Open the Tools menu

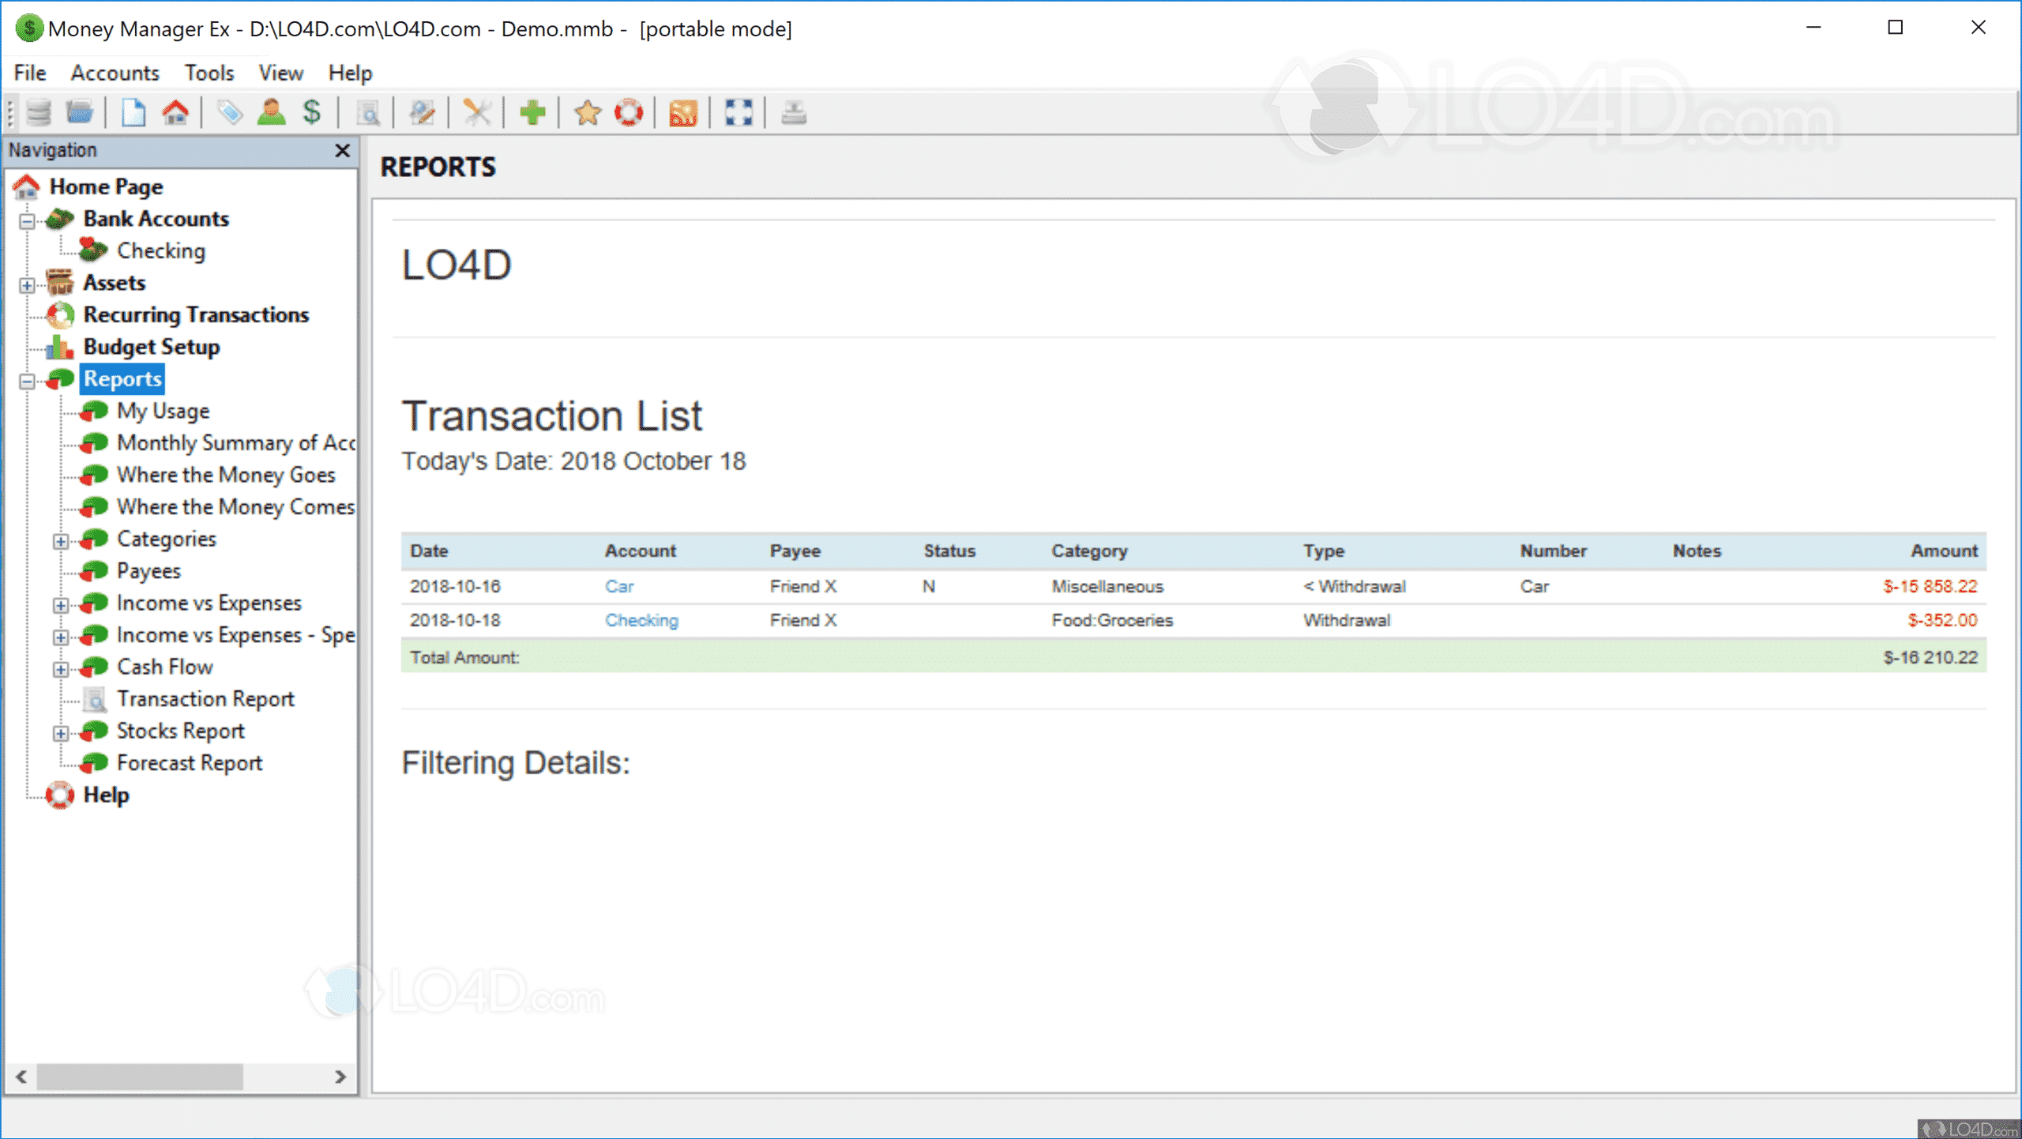[x=209, y=73]
